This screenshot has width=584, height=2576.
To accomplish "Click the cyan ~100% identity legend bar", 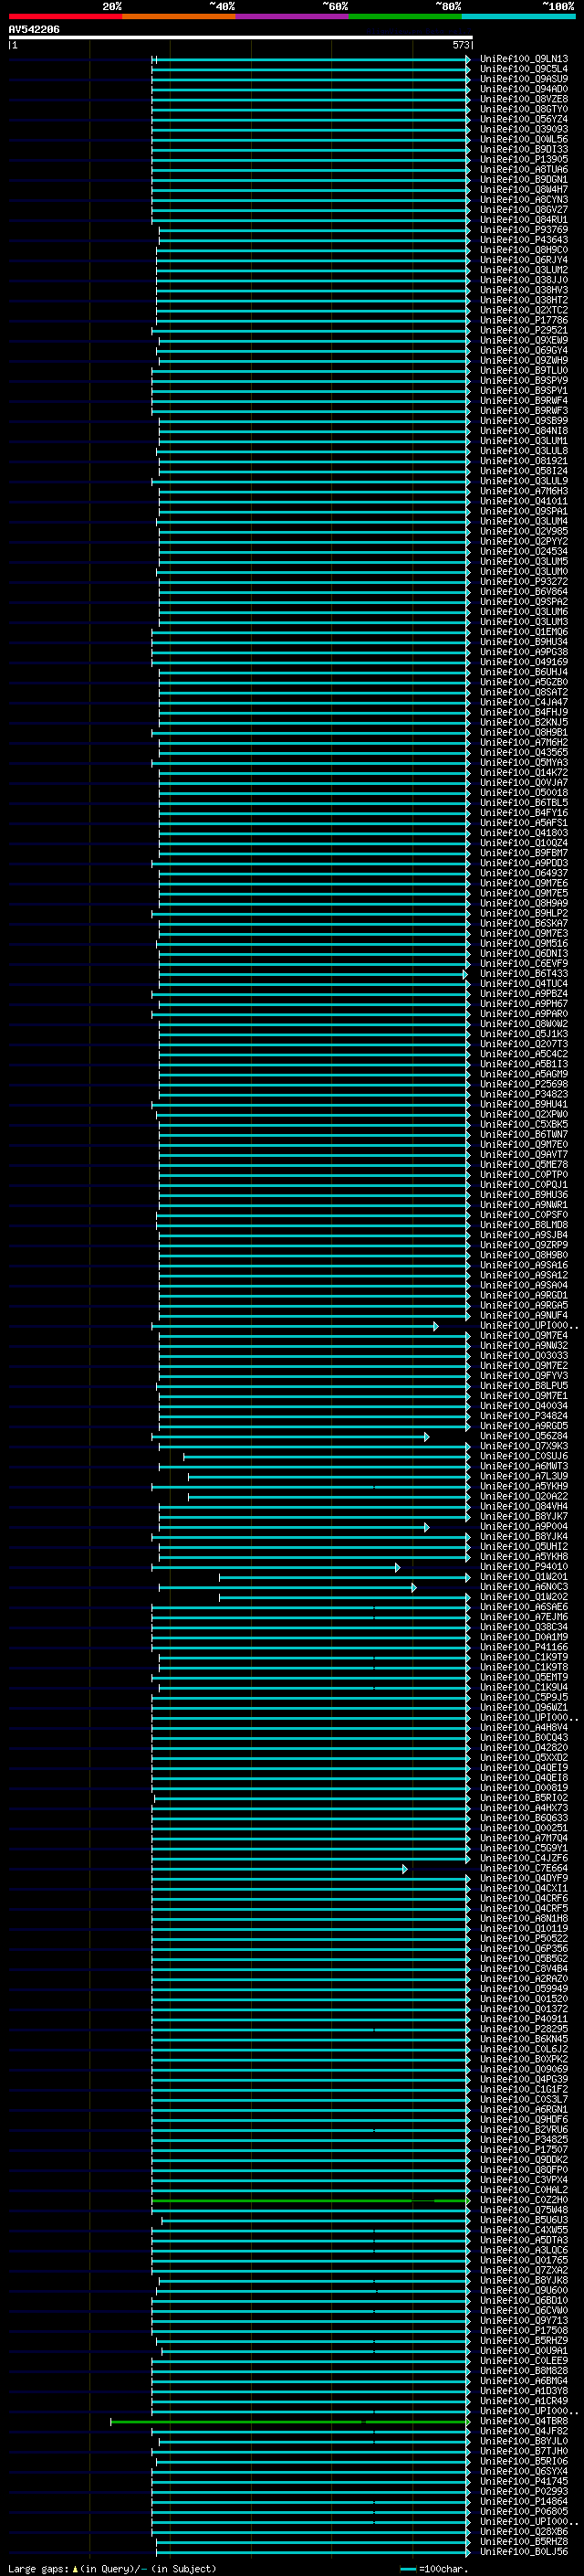I will (519, 16).
